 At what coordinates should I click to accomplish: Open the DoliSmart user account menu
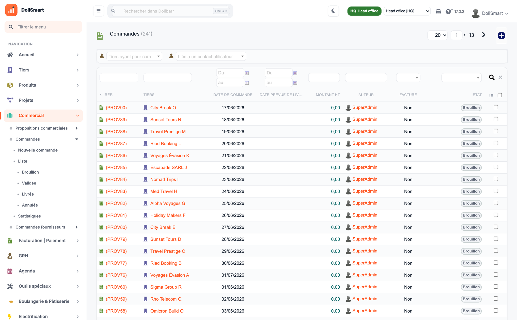coord(490,13)
